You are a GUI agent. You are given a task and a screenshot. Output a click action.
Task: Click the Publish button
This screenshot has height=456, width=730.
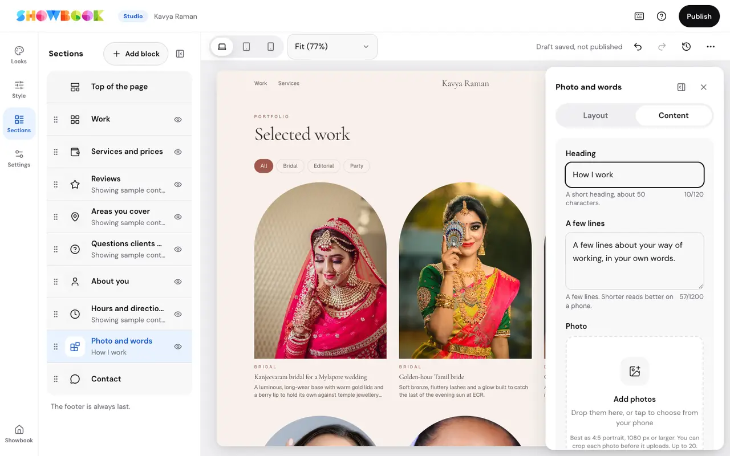(x=699, y=16)
